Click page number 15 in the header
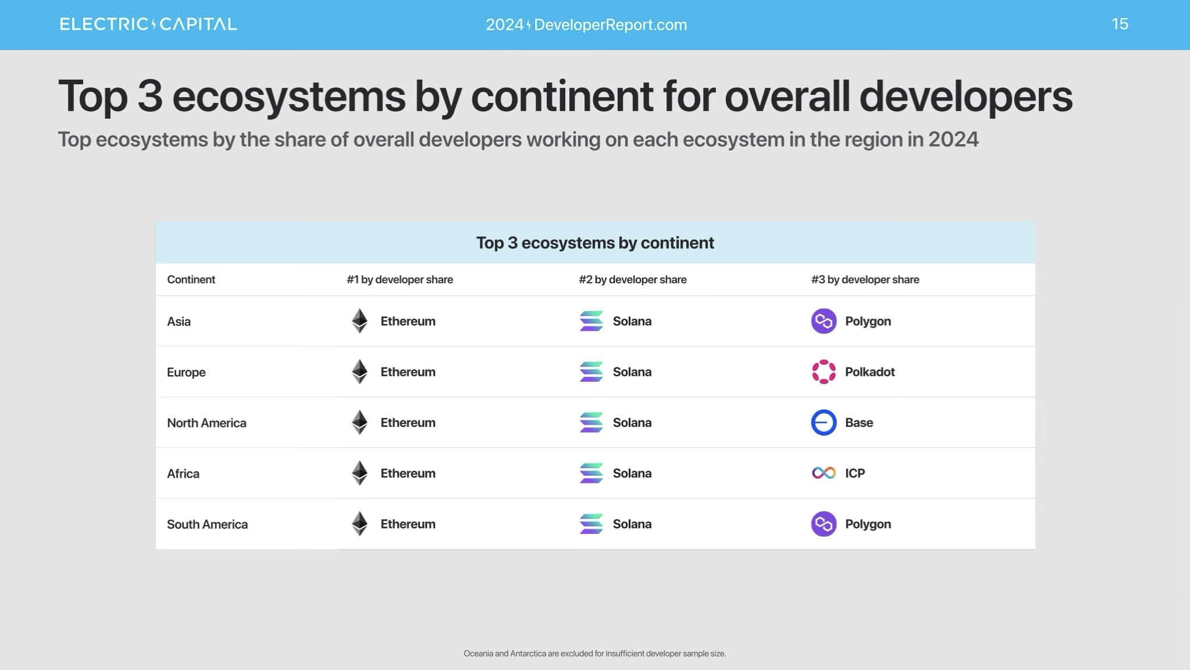Image resolution: width=1190 pixels, height=670 pixels. (1120, 24)
